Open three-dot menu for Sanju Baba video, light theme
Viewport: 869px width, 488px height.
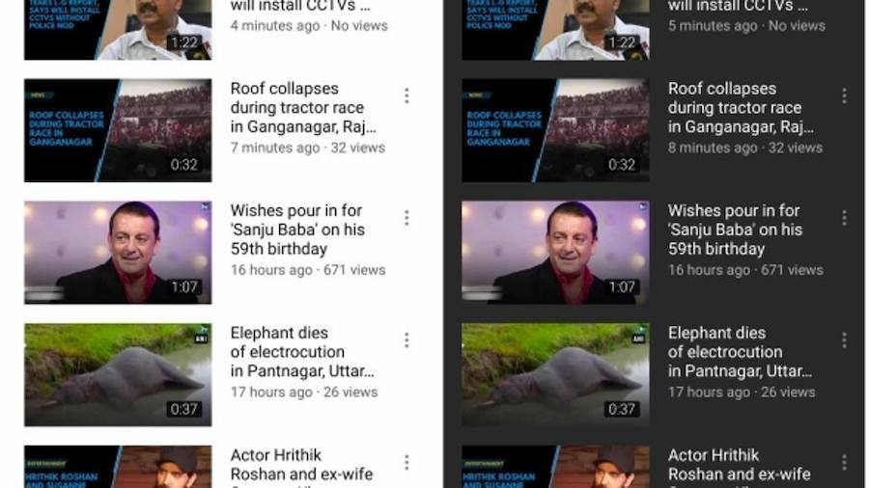click(406, 218)
